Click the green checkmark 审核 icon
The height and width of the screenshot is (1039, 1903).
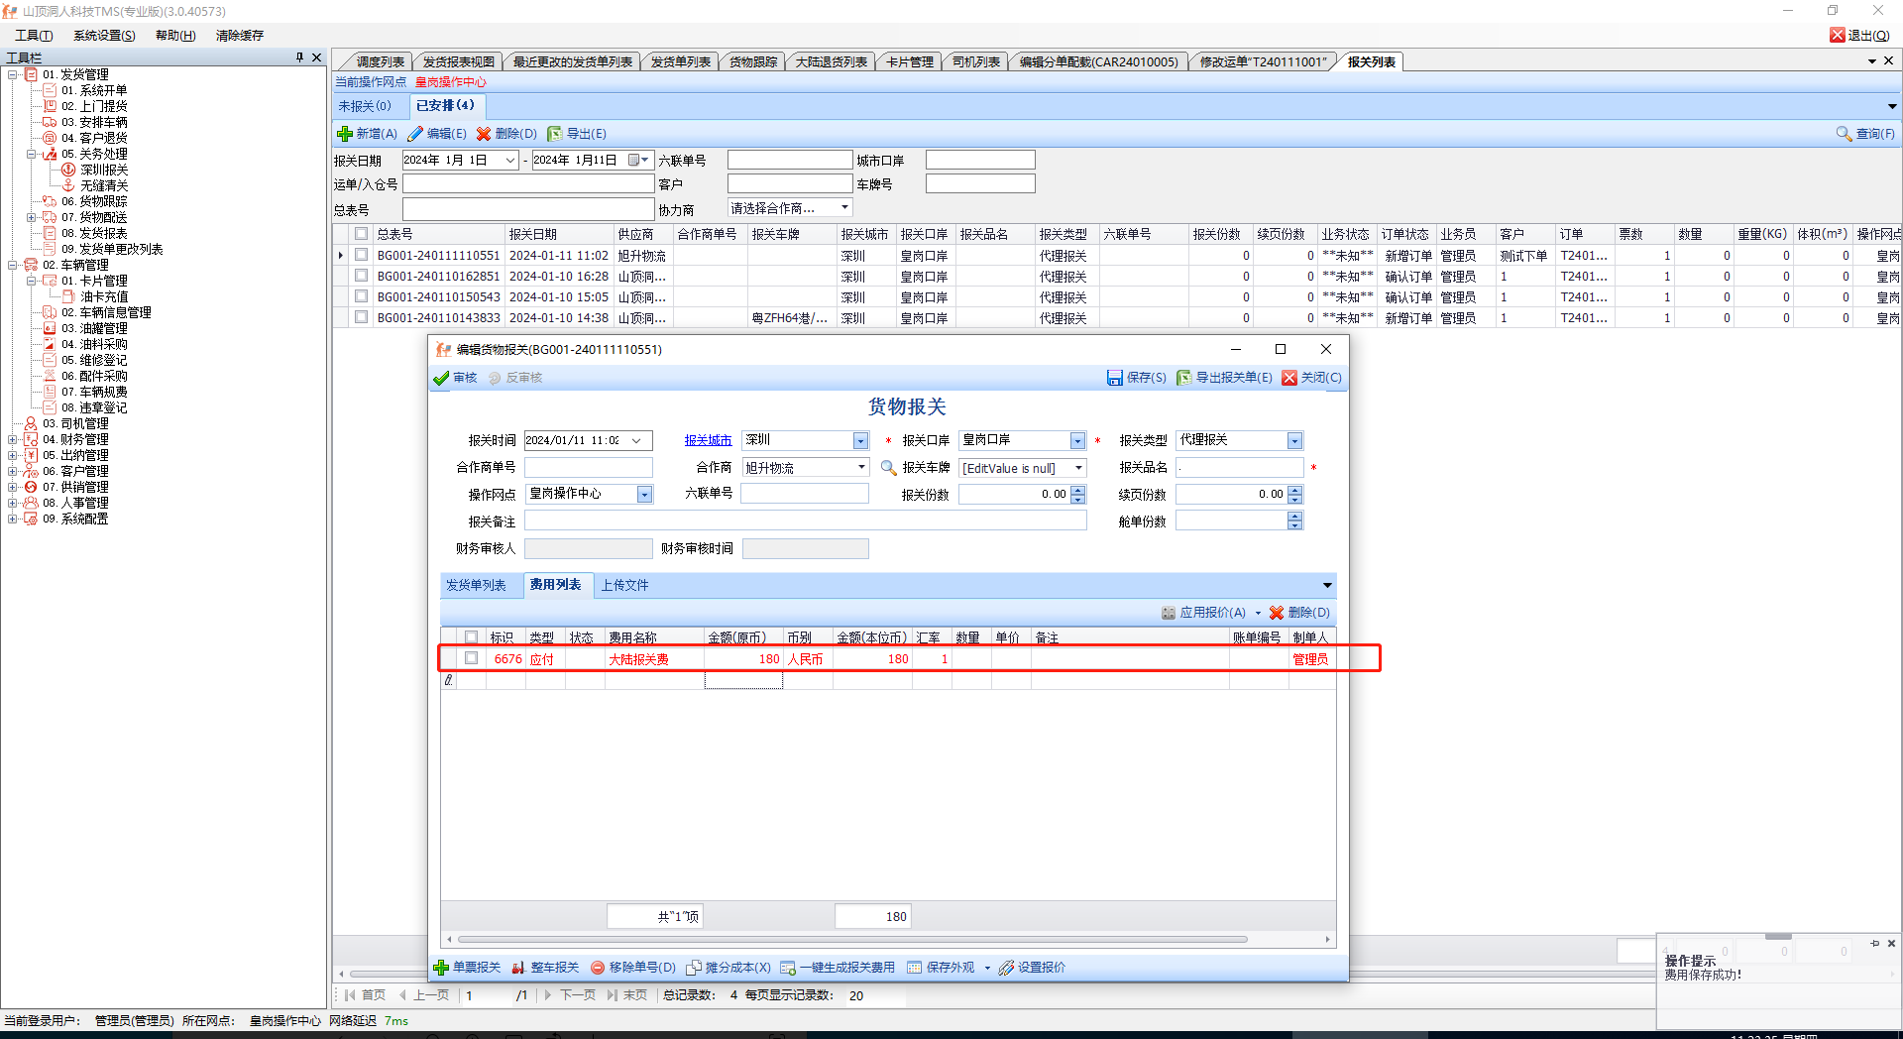[x=442, y=378]
